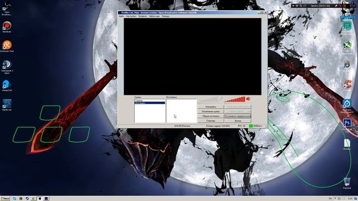Click the Настройки button in the OBS controls

tap(211, 107)
